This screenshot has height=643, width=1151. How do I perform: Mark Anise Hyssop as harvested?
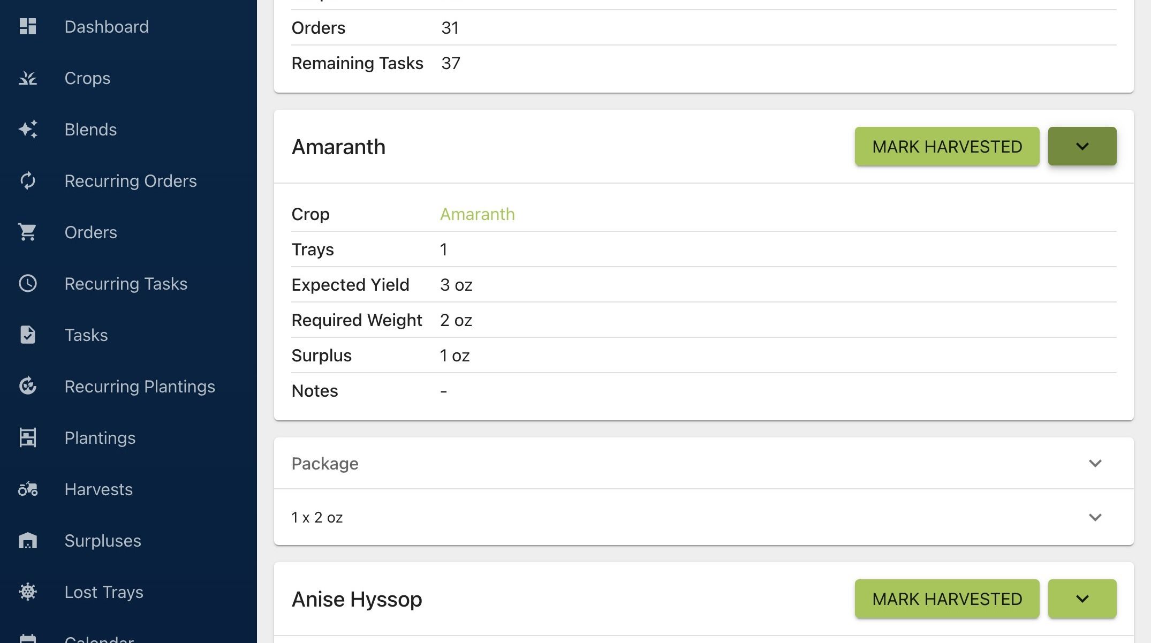(x=947, y=599)
